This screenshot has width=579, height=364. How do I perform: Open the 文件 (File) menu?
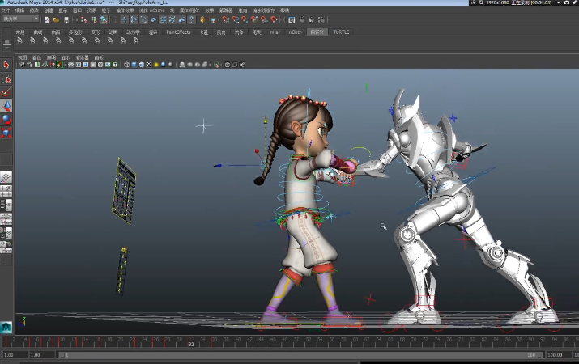(x=7, y=11)
